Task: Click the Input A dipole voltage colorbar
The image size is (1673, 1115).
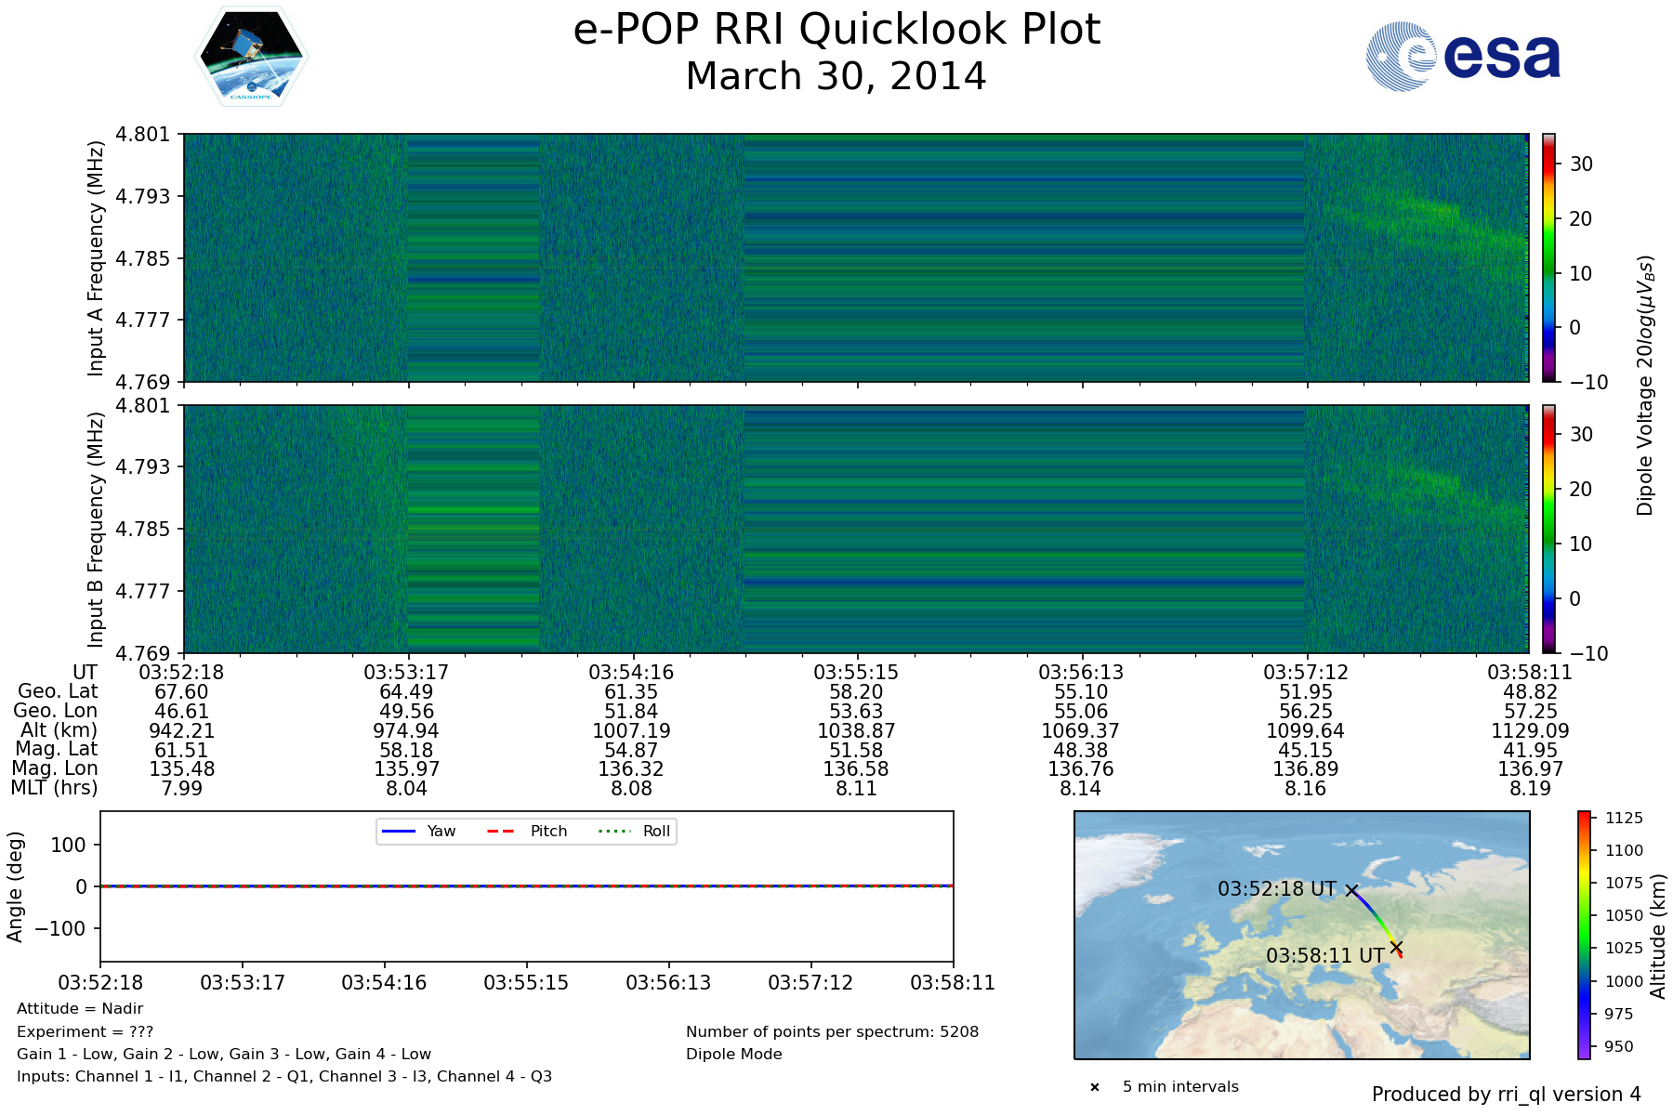Action: click(x=1549, y=257)
